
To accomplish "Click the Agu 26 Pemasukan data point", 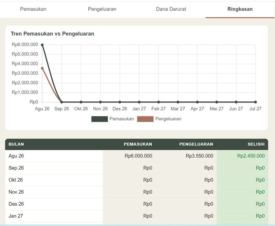I will (42, 45).
